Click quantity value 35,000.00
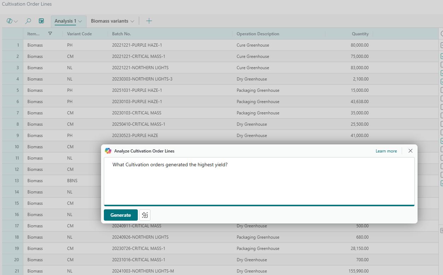The height and width of the screenshot is (275, 443). [360, 113]
